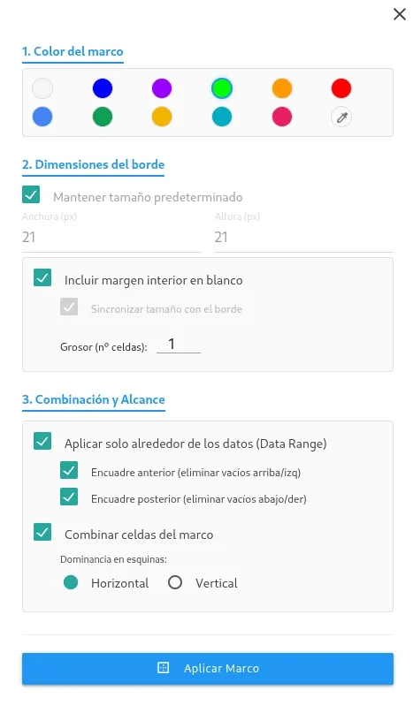The width and height of the screenshot is (413, 713).
Task: Select the bright green color swatch
Action: click(x=222, y=88)
